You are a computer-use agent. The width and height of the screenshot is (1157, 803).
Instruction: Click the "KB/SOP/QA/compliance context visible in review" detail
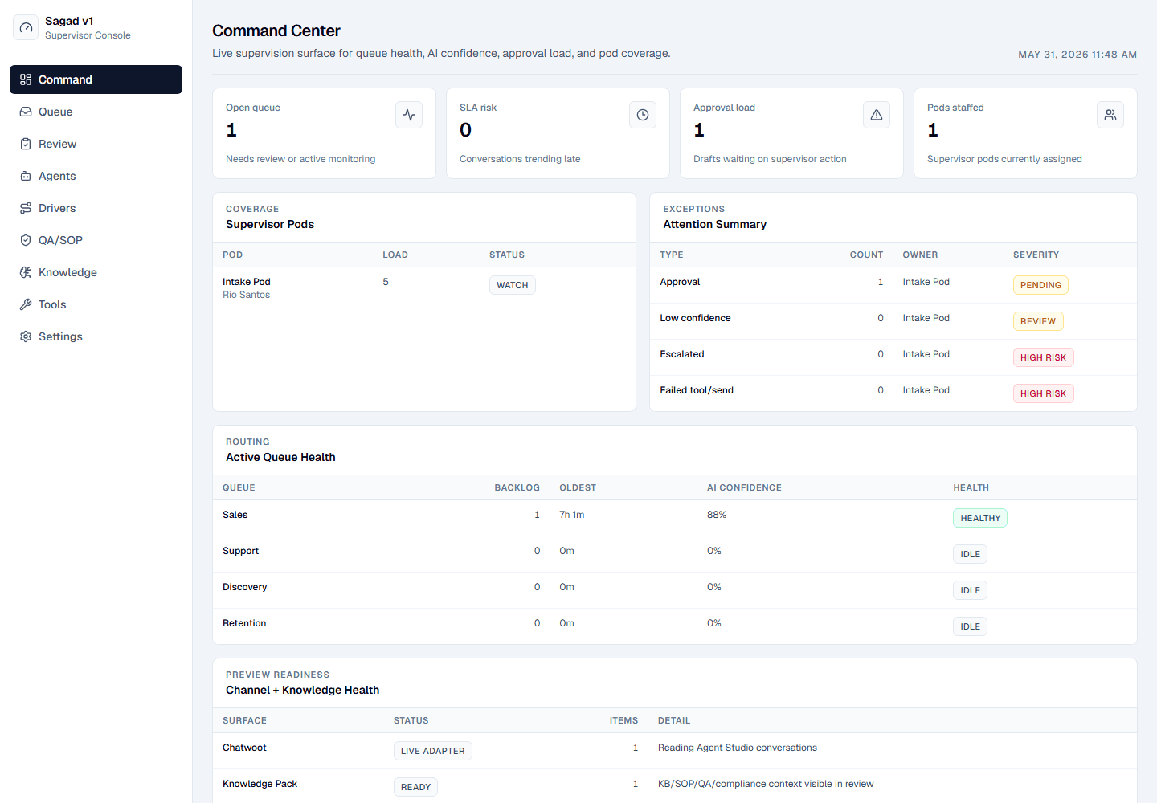[x=766, y=784]
